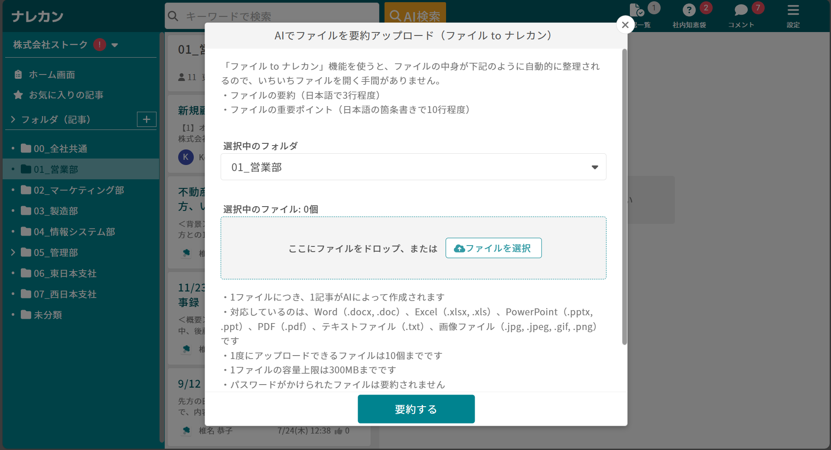Select the 02_マーケティング部 folder

tap(78, 190)
